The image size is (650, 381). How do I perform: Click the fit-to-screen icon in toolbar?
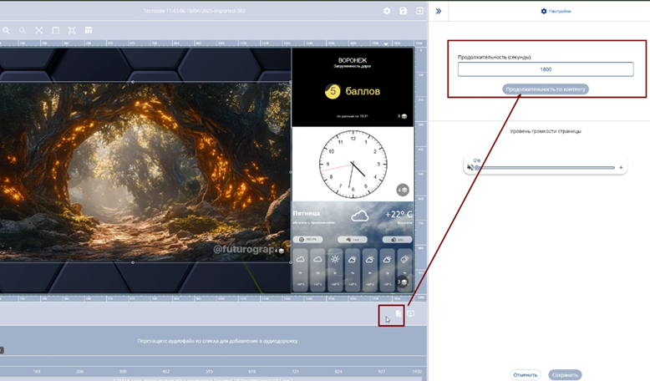pos(72,31)
